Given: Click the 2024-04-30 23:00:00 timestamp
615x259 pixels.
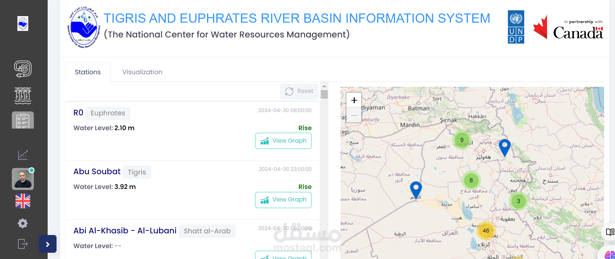Looking at the screenshot, I should coord(285,169).
